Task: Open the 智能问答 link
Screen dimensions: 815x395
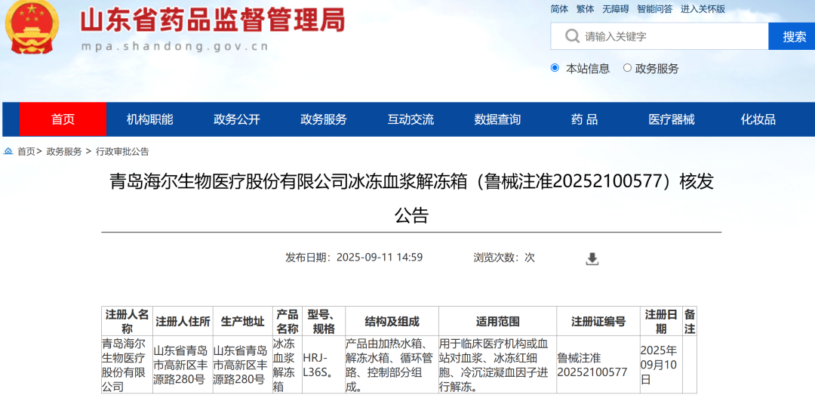Action: click(654, 9)
